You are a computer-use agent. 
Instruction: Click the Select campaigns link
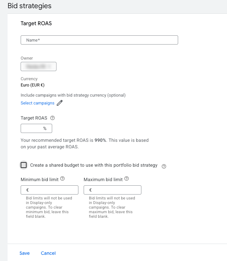(x=37, y=103)
